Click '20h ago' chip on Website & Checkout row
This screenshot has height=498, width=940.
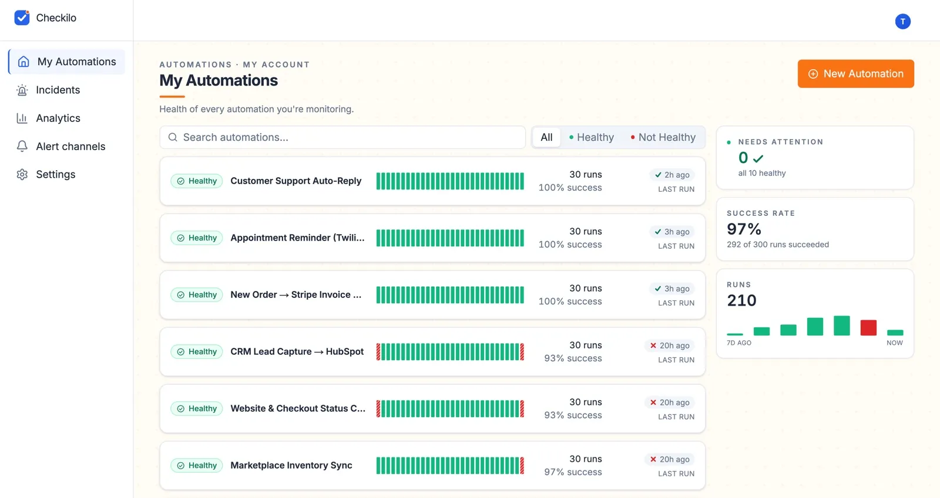pyautogui.click(x=670, y=402)
